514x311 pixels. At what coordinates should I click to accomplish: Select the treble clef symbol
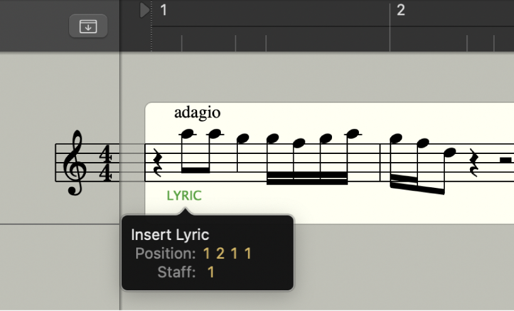(x=77, y=163)
